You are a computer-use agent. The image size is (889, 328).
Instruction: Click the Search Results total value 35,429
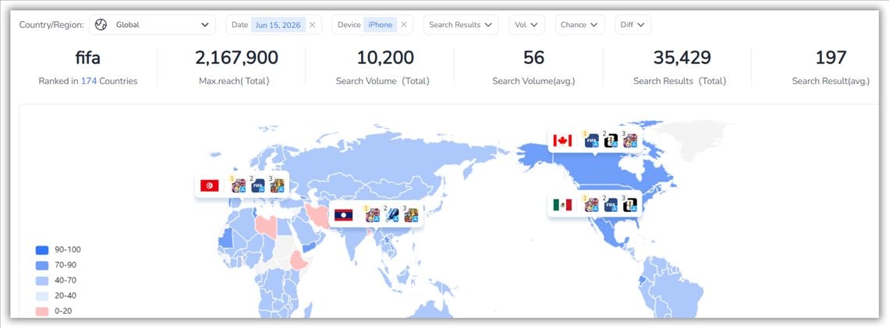[682, 58]
